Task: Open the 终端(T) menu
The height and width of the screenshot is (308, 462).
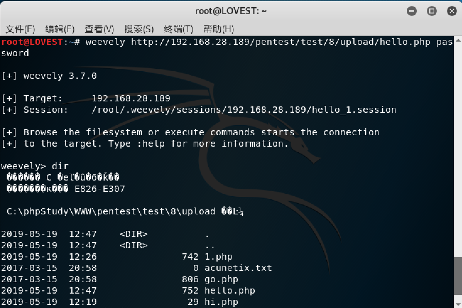Action: pos(178,29)
